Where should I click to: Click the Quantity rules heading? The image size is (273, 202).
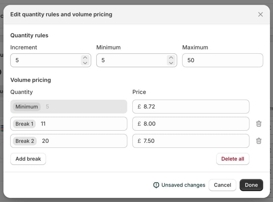pyautogui.click(x=29, y=36)
